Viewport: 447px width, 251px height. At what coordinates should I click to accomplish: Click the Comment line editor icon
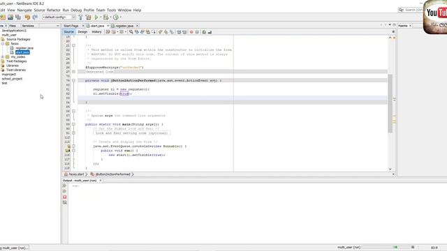coord(204,32)
